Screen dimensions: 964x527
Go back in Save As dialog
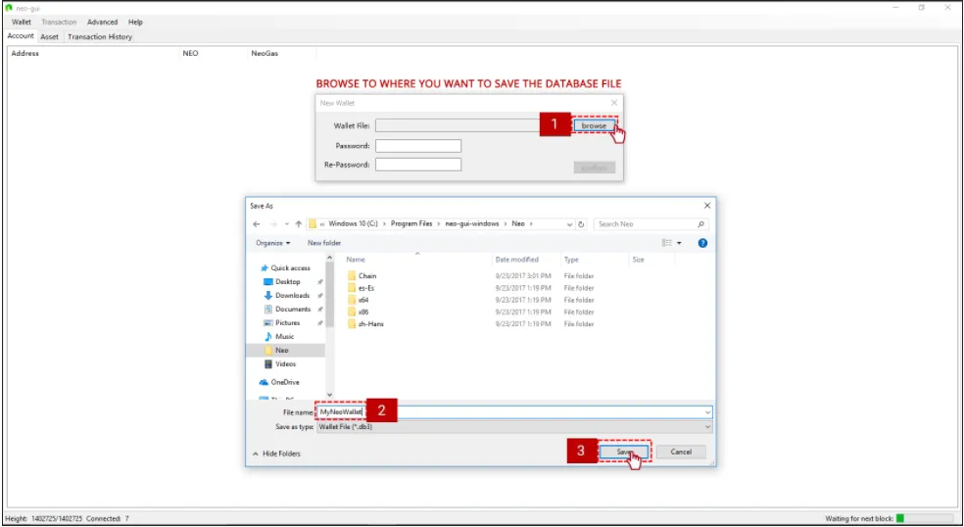click(x=256, y=224)
